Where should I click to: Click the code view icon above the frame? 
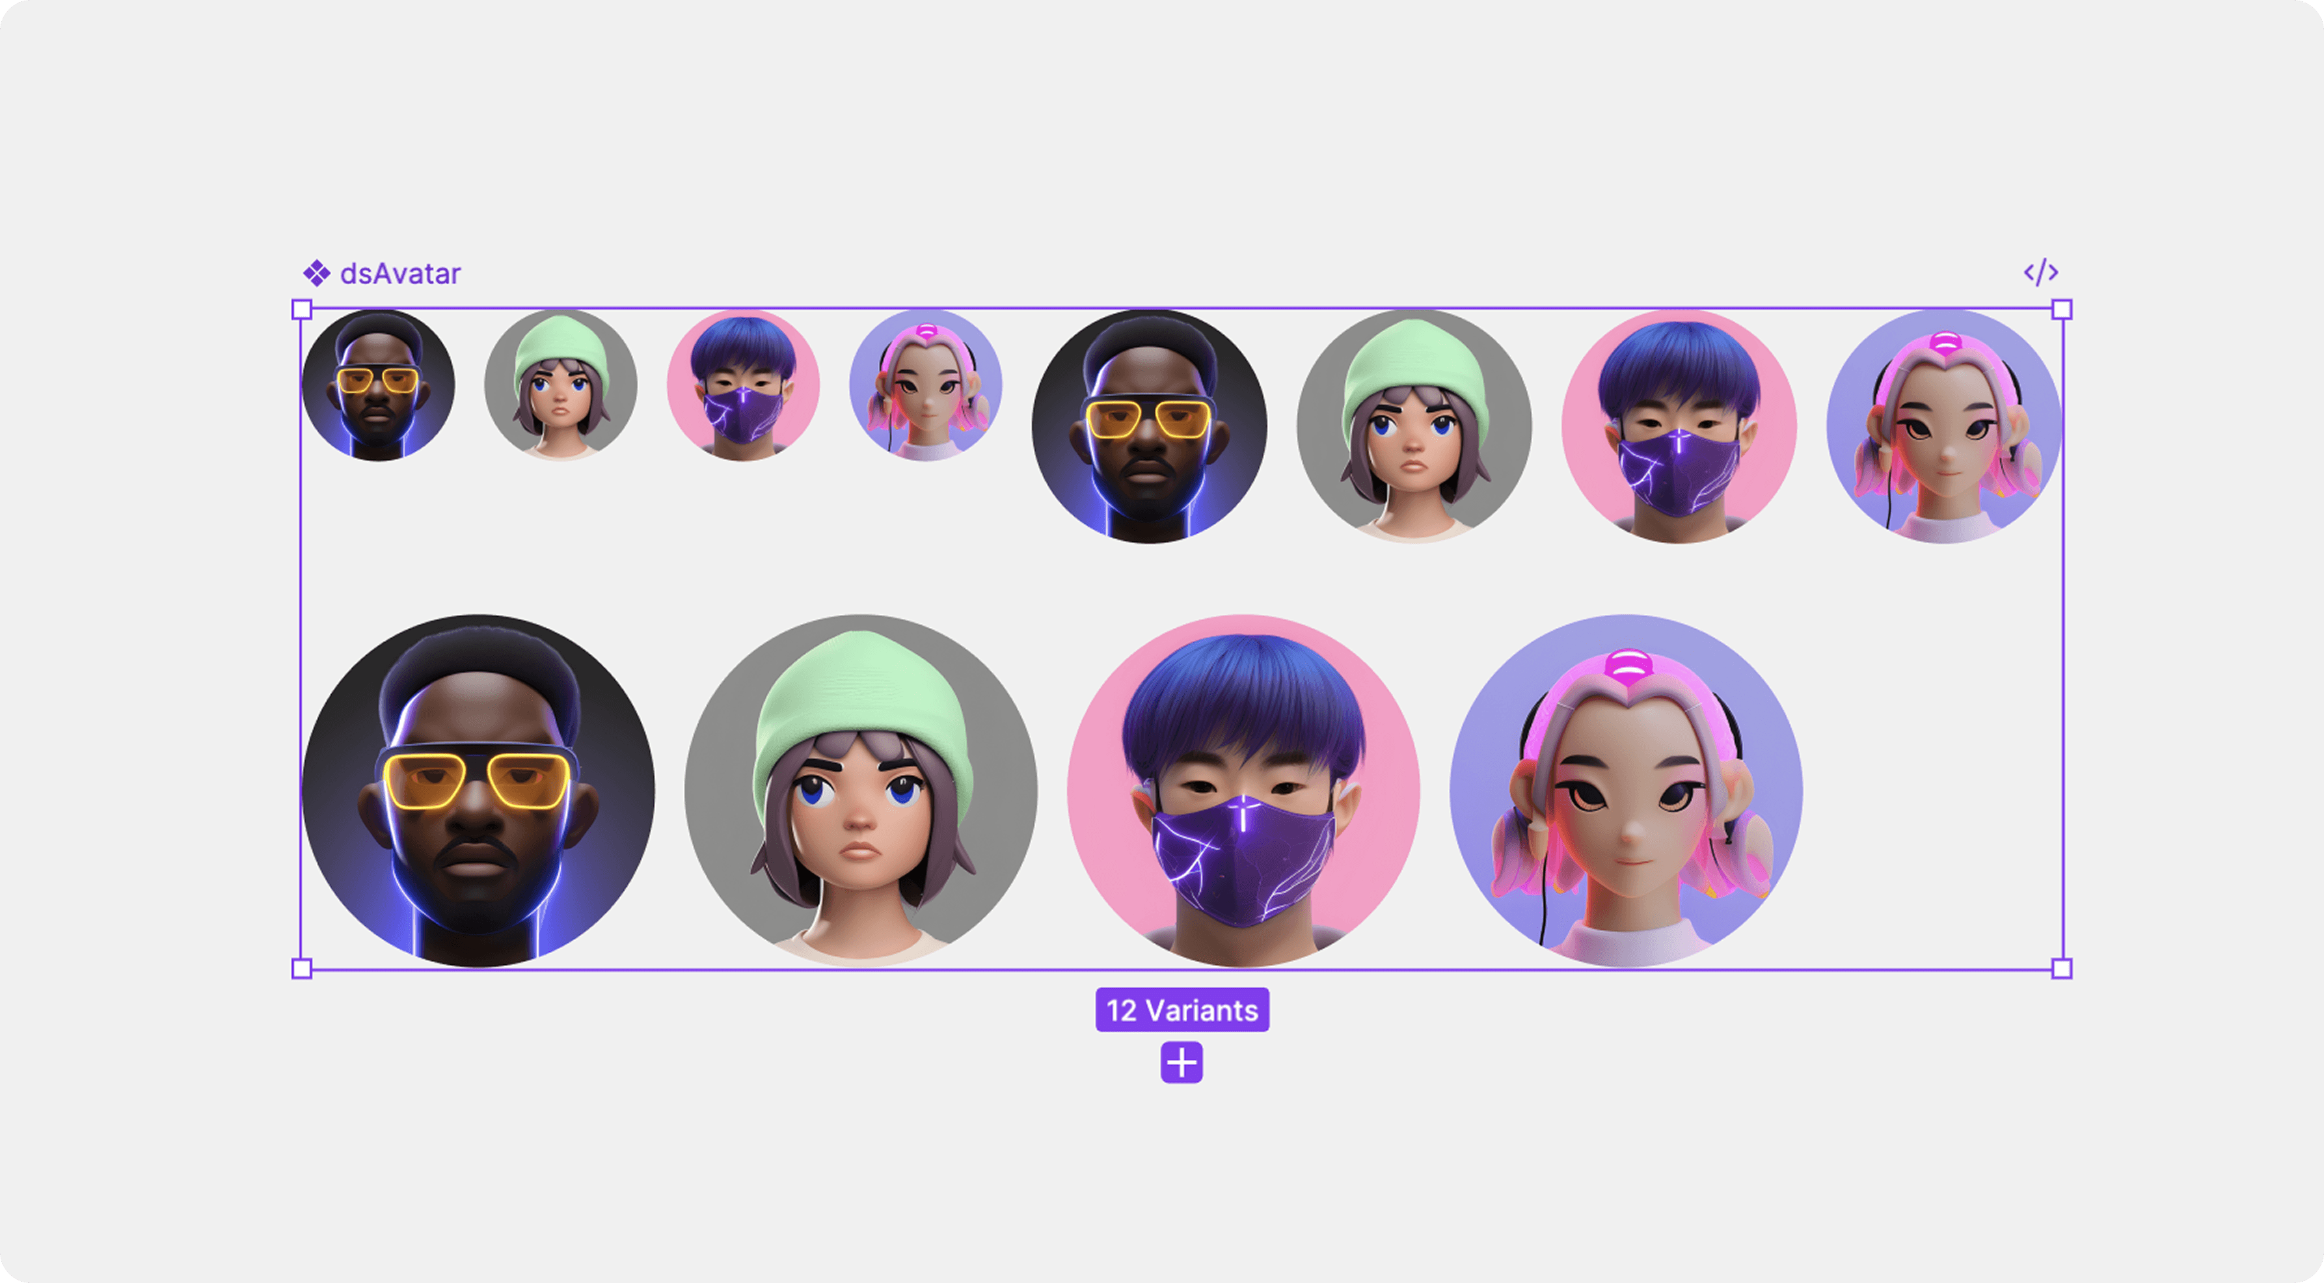pyautogui.click(x=2040, y=273)
